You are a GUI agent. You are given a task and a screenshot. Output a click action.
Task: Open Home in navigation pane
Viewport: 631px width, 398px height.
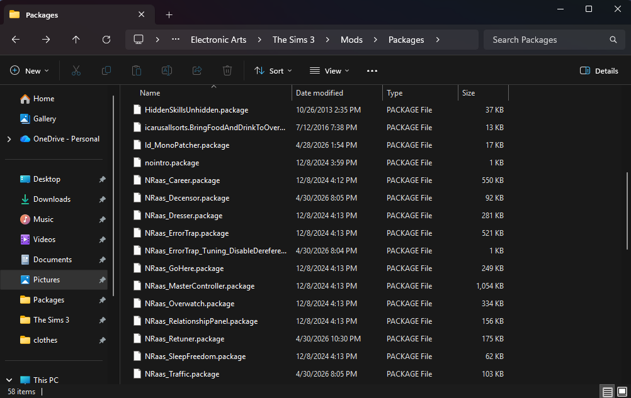[x=43, y=98]
